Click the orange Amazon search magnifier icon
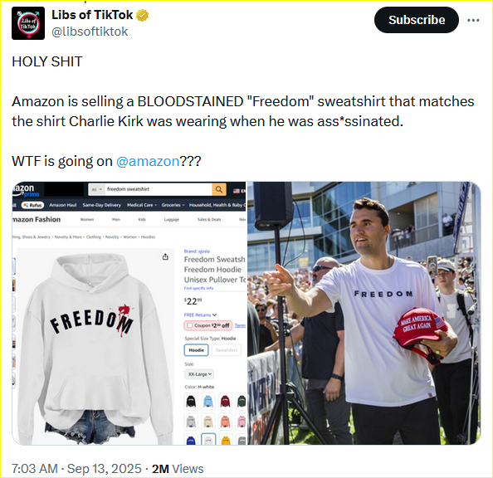Viewport: 493px width, 478px height. 219,189
